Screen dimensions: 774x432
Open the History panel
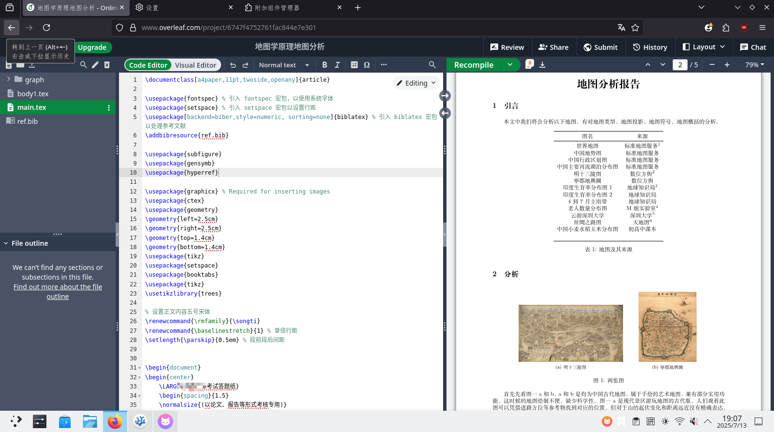[x=650, y=47]
